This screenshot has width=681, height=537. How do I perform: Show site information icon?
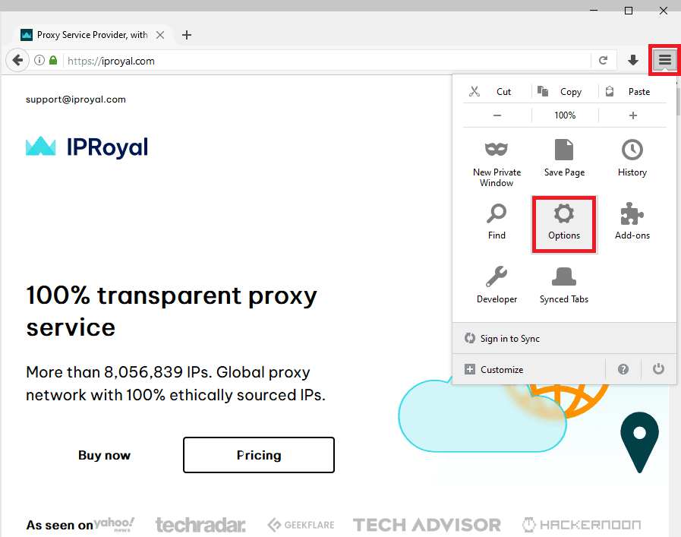pos(39,60)
